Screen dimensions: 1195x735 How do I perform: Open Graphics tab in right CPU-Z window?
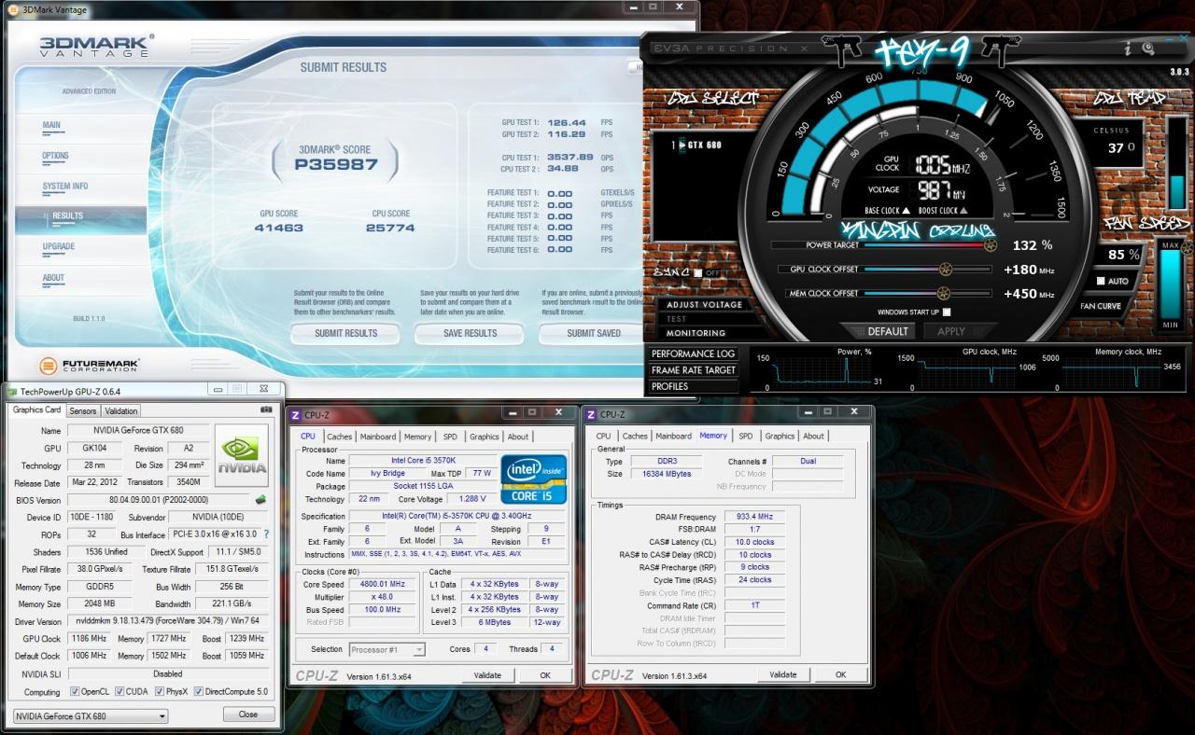tap(780, 436)
